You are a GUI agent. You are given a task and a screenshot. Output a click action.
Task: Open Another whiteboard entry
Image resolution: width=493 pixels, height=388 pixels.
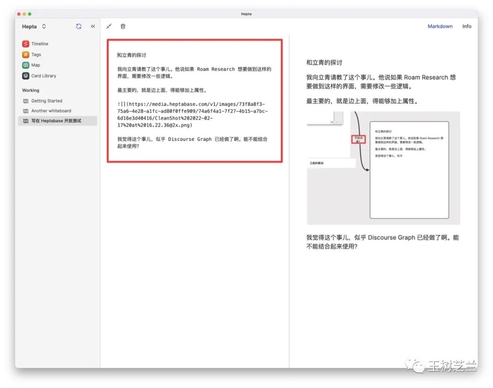pos(58,111)
